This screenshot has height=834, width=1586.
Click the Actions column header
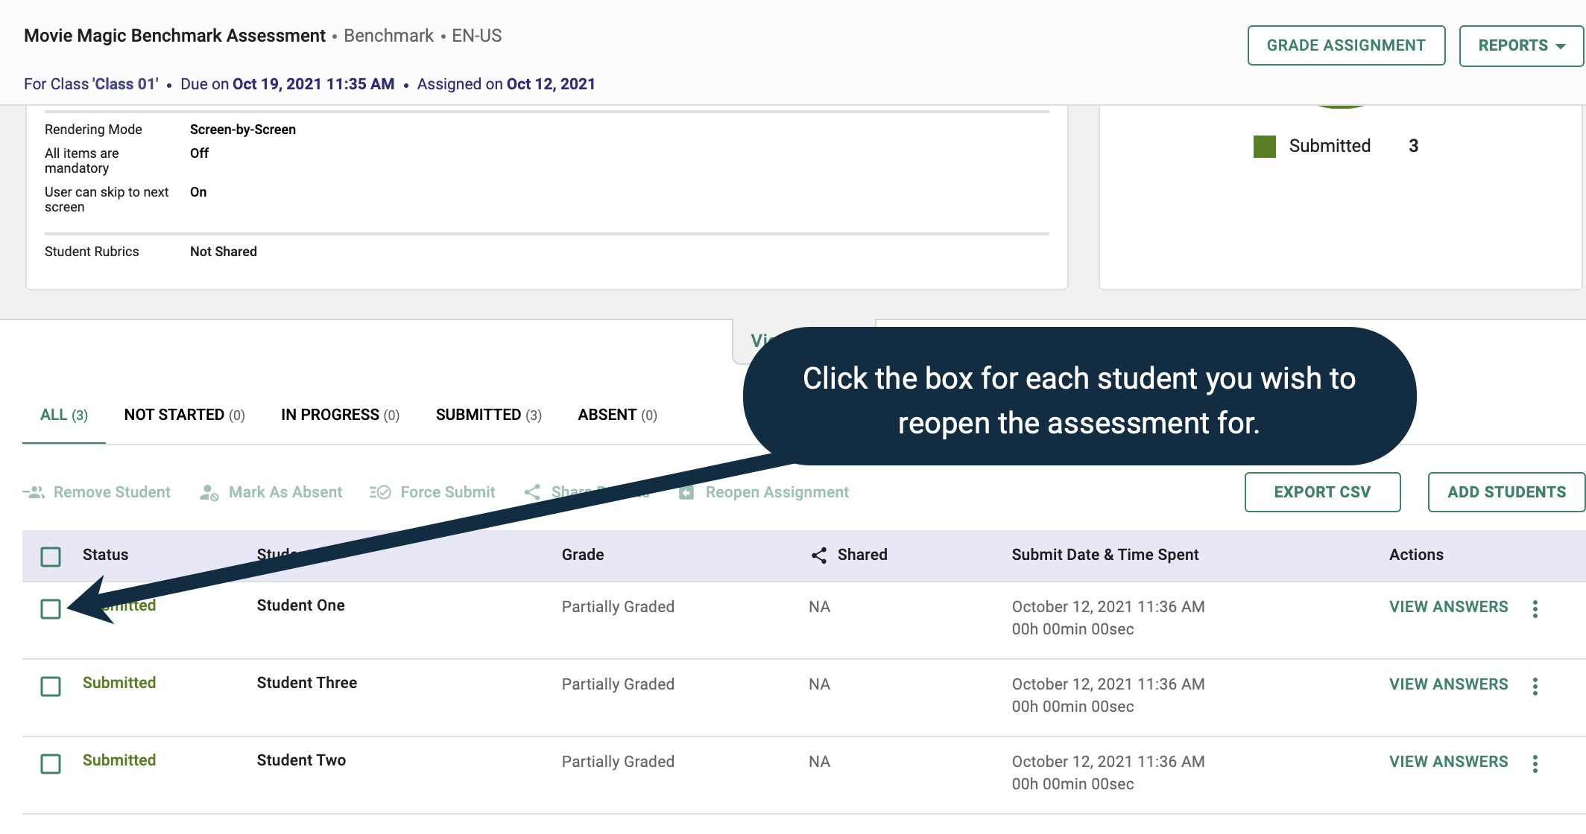click(x=1416, y=555)
